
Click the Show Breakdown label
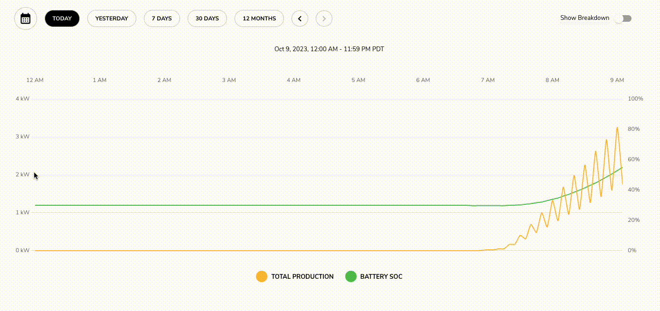(x=585, y=18)
